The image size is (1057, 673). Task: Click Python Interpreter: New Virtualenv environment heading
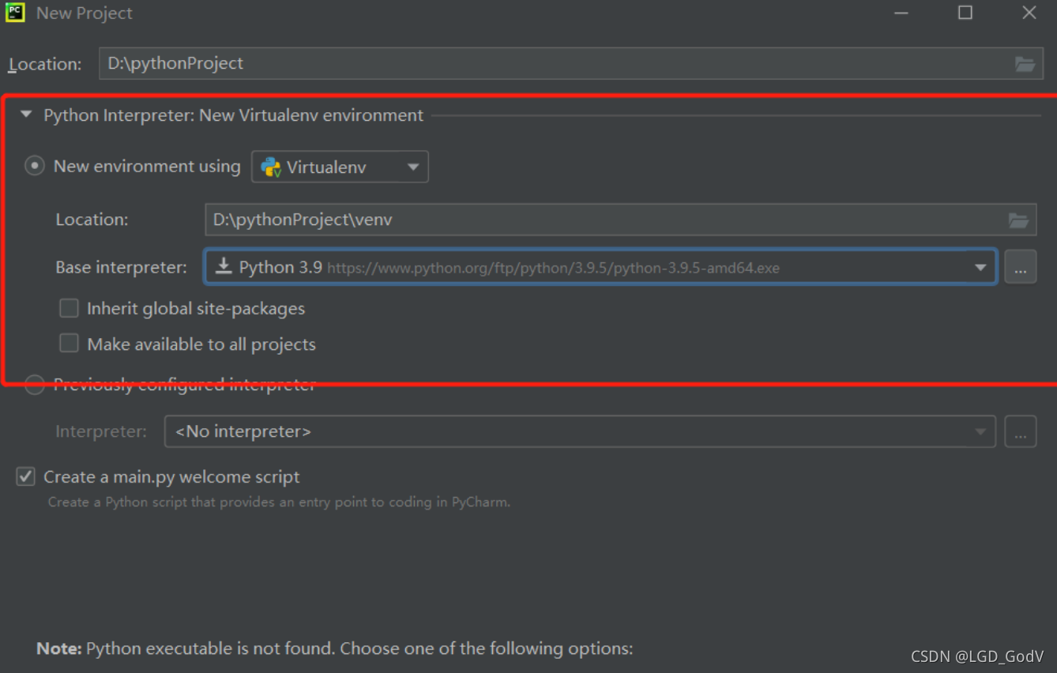click(x=233, y=115)
